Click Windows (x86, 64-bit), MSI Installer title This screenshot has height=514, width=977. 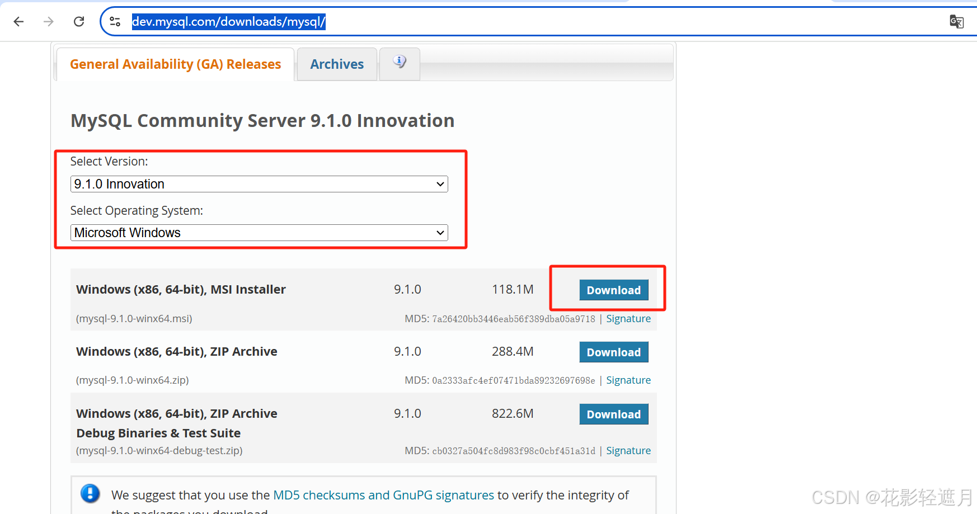pyautogui.click(x=181, y=289)
